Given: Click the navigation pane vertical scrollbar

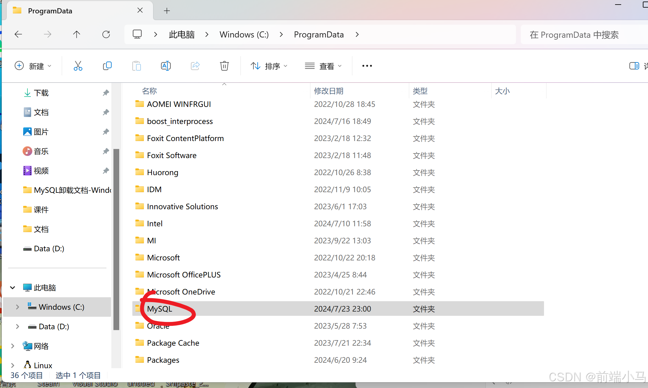Looking at the screenshot, I should tap(116, 239).
